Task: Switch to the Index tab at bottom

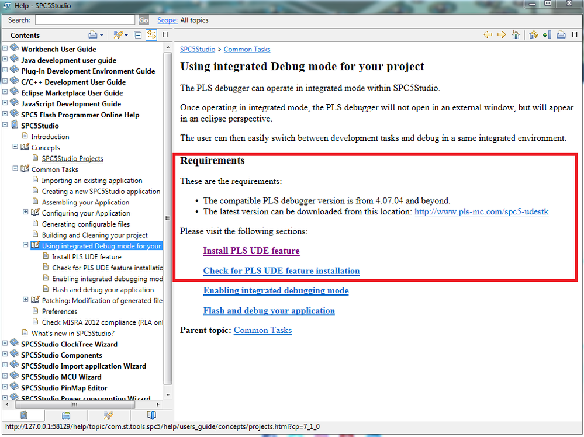Action: (x=66, y=415)
